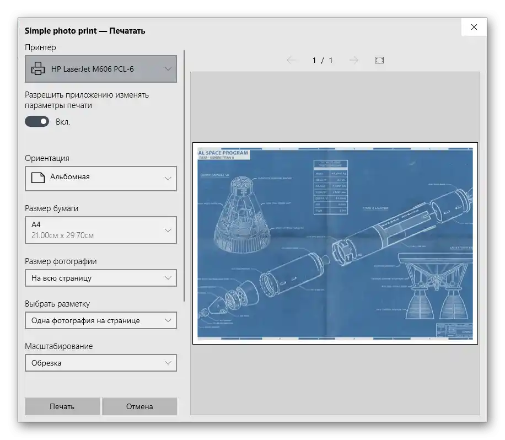505x440 pixels.
Task: Click the Отмена button
Action: click(x=139, y=406)
